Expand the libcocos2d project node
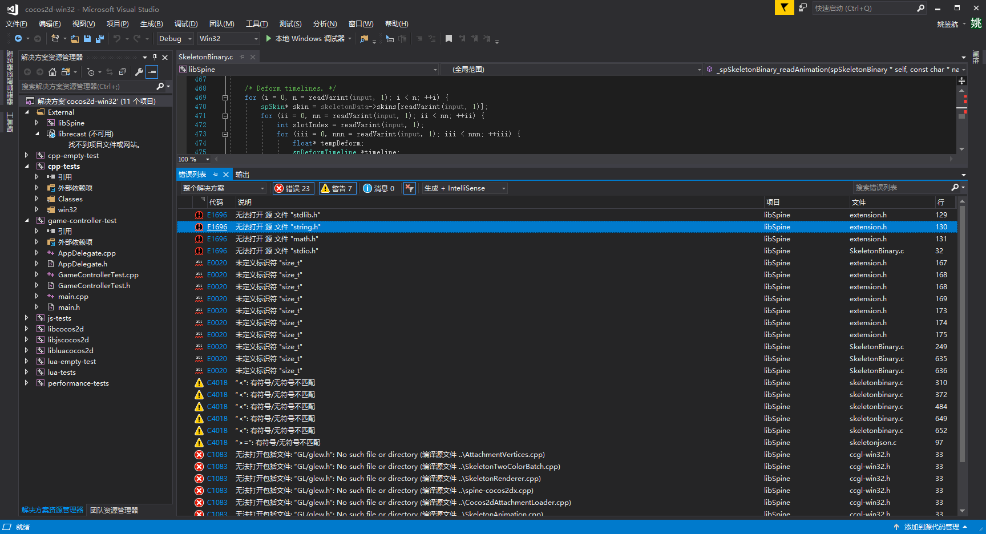This screenshot has width=986, height=534. pos(27,329)
